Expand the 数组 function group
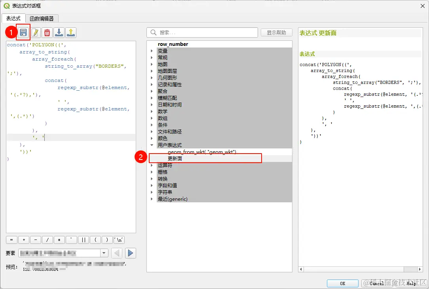429x289 pixels. (x=152, y=118)
